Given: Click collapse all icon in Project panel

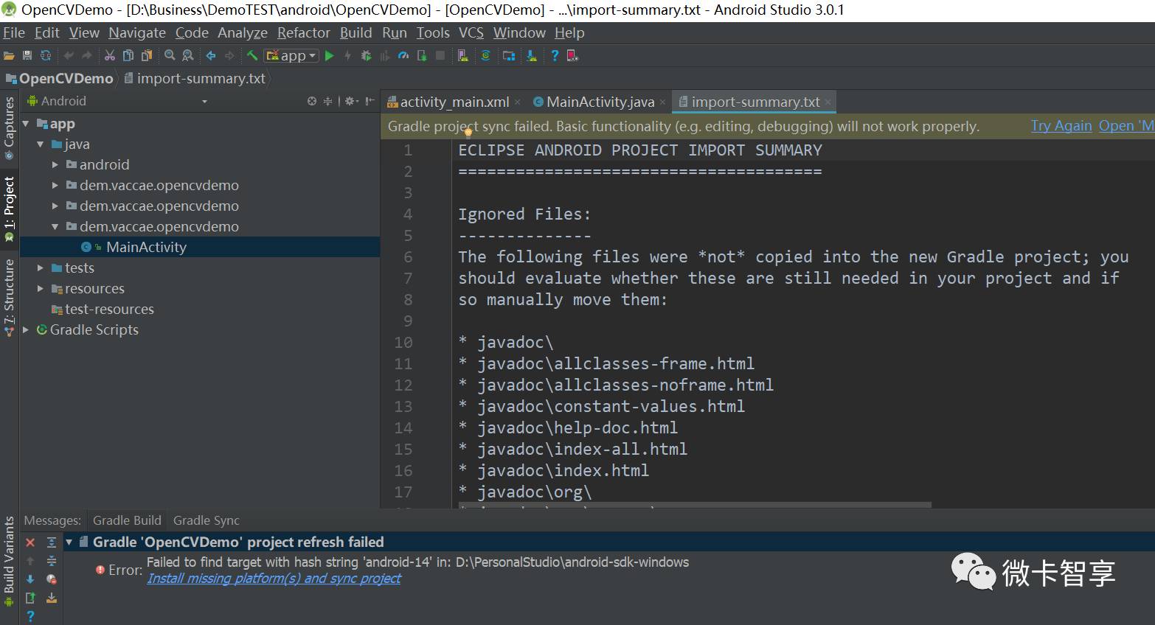Looking at the screenshot, I should tap(328, 101).
